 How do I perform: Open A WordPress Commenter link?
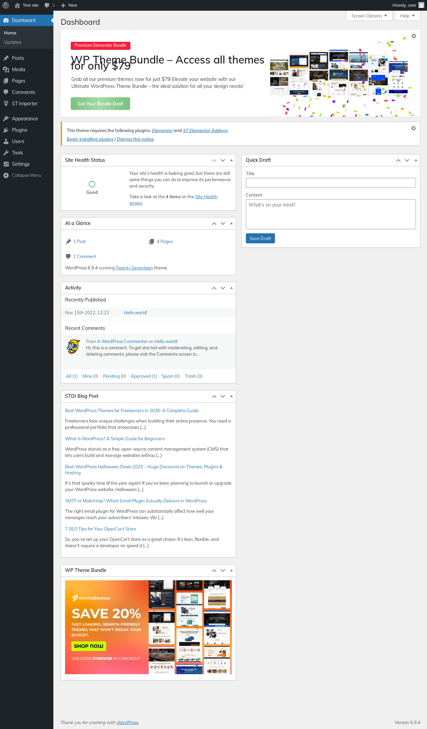(x=122, y=342)
